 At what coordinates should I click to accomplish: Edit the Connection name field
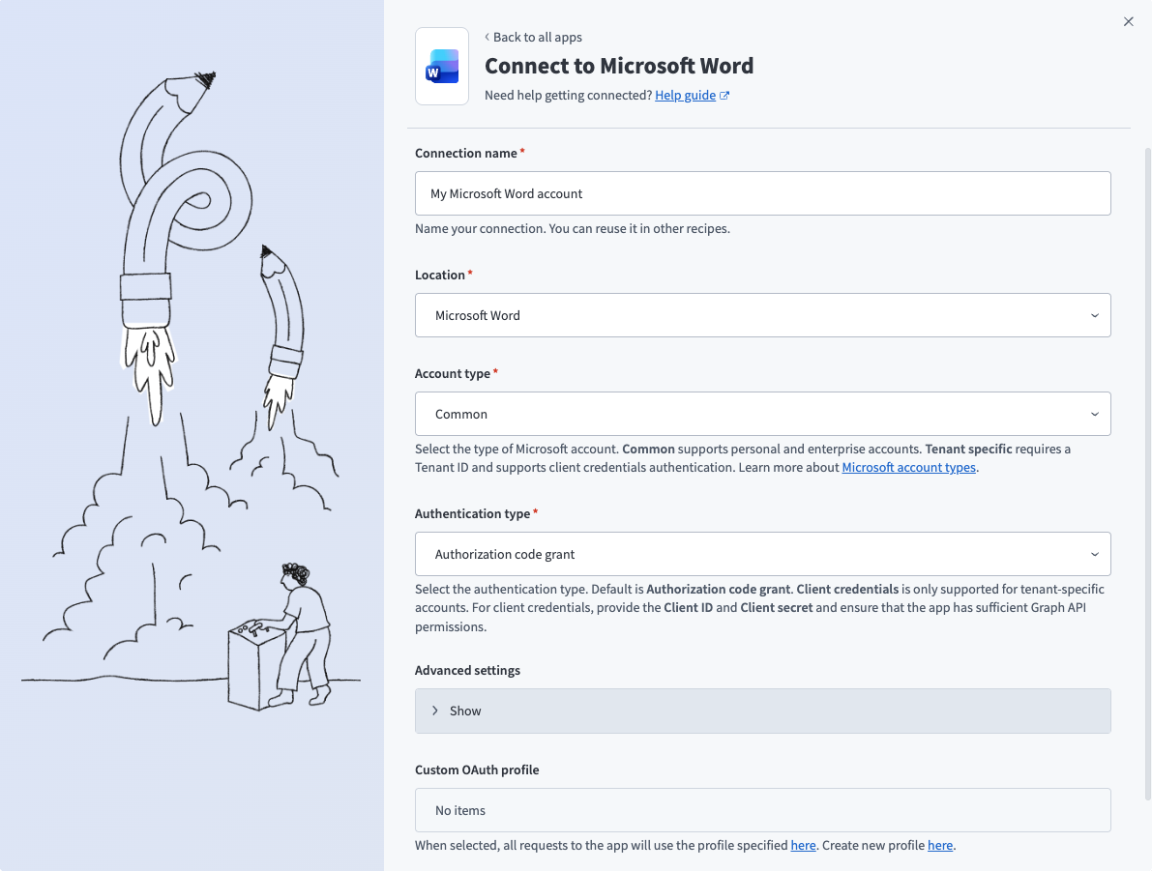pos(762,193)
